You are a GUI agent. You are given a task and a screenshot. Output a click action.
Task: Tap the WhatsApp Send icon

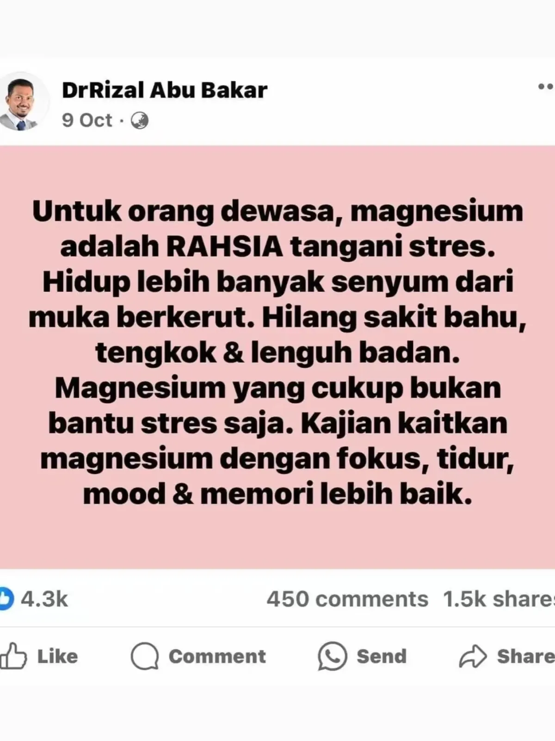coord(332,656)
